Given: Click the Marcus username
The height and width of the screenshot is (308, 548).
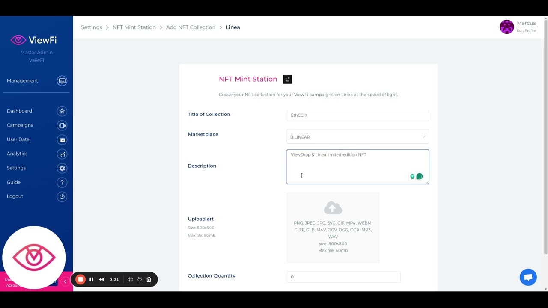Looking at the screenshot, I should [x=526, y=23].
